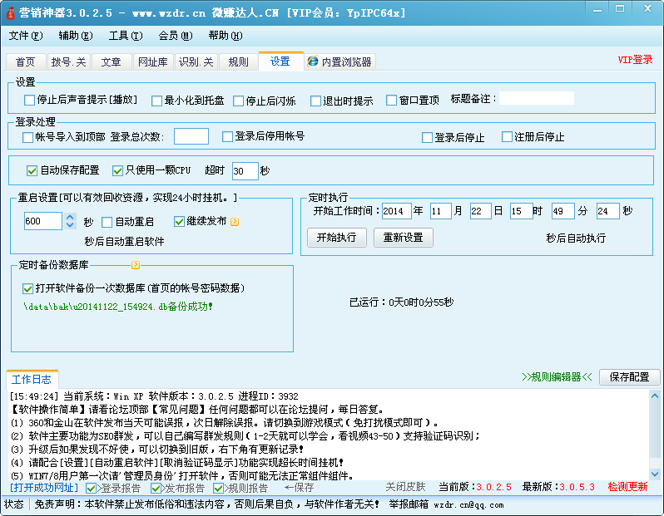
Task: Open the 内置浏览器 tab with IE icon
Action: [339, 62]
